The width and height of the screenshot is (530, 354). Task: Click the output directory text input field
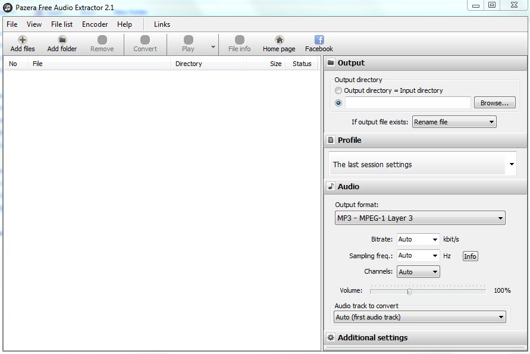[x=407, y=102]
